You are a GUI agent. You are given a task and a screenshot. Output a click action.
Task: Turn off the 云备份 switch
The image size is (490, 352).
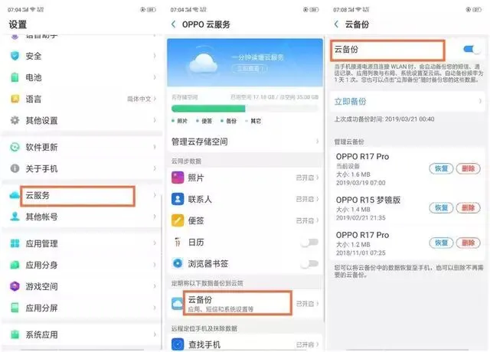coord(472,50)
